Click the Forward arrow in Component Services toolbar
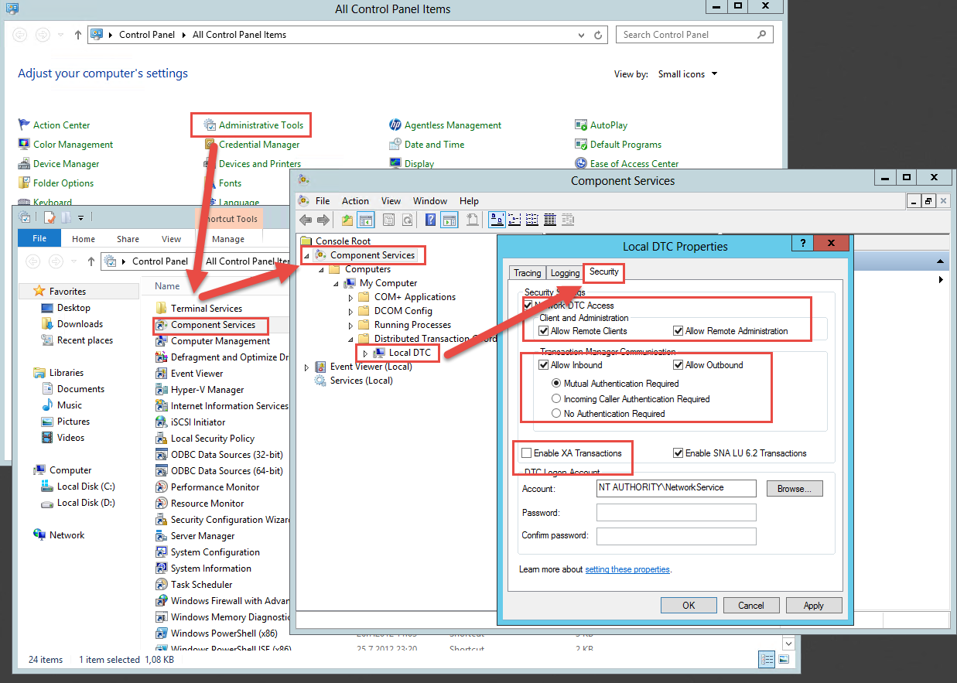This screenshot has width=957, height=683. pos(323,220)
